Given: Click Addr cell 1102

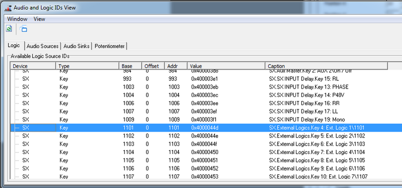Looking at the screenshot, I should click(x=174, y=136).
